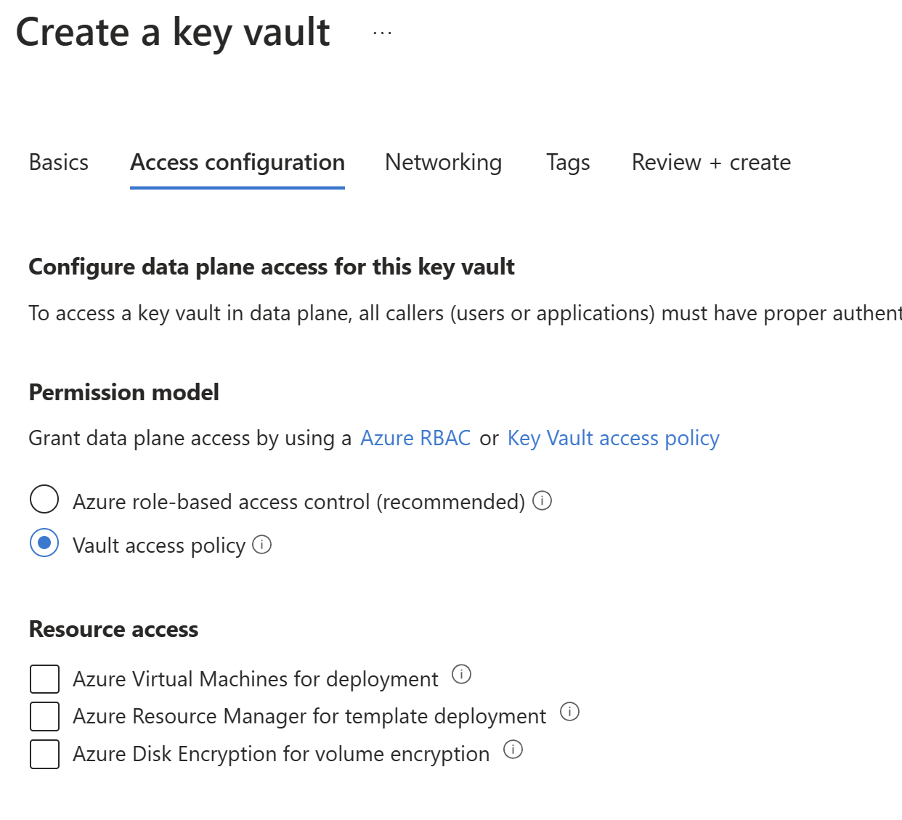Screen dimensions: 902x820
Task: Click the info icon for Azure Disk Encryption
Action: (x=512, y=750)
